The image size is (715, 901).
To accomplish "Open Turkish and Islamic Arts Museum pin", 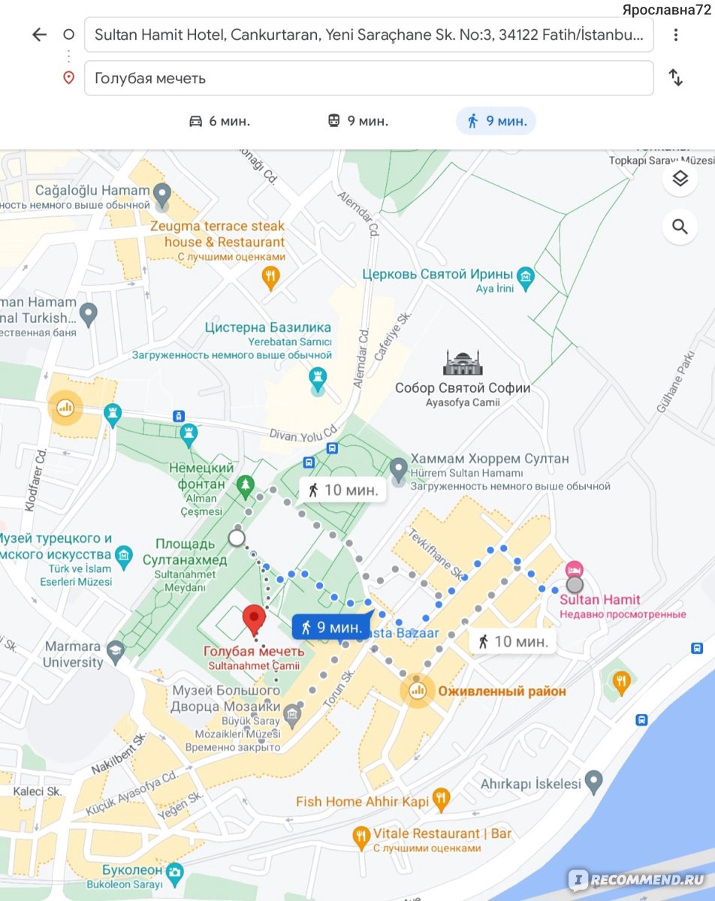I will tap(125, 556).
